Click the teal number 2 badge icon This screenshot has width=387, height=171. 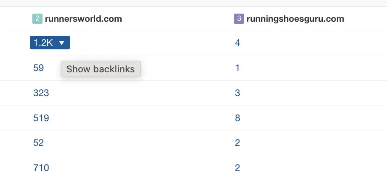37,19
